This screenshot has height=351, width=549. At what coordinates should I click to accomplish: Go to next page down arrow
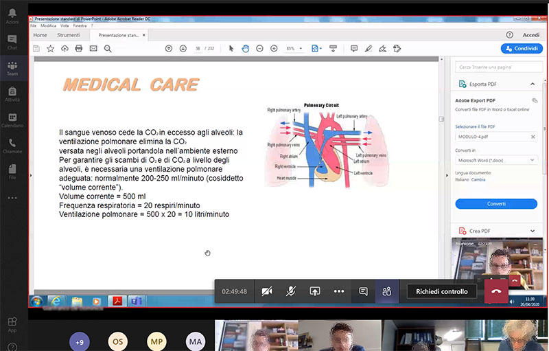point(183,49)
